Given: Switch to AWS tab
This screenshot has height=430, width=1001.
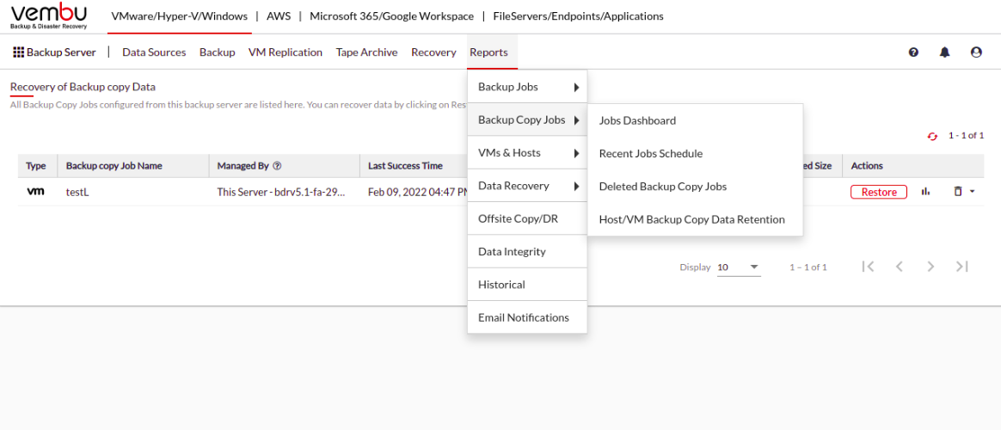Looking at the screenshot, I should coord(279,16).
